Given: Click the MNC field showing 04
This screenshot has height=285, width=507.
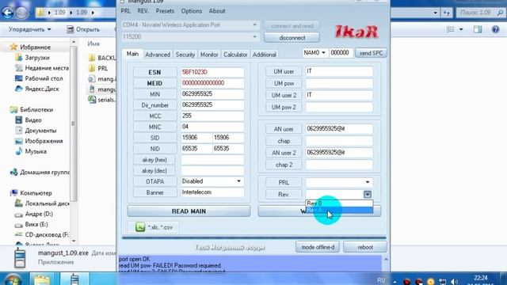Looking at the screenshot, I should pyautogui.click(x=212, y=127).
